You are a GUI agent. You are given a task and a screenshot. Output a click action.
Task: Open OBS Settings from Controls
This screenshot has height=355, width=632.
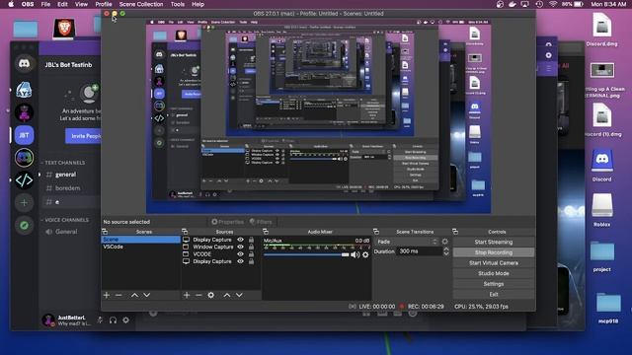(x=494, y=284)
